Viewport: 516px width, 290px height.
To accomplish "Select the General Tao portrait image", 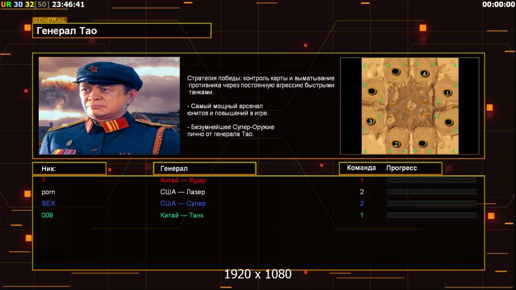I will tap(109, 105).
